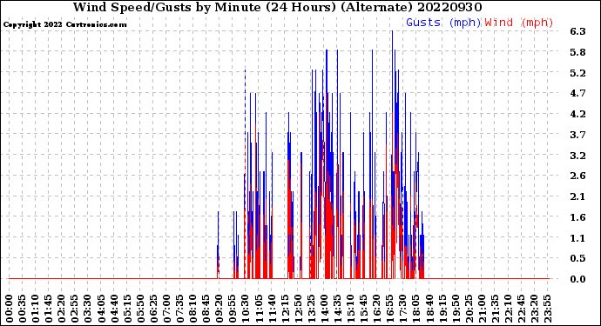Image resolution: width=601 pixels, height=326 pixels.
Task: Click the 04:40 time label
Action: pyautogui.click(x=114, y=309)
